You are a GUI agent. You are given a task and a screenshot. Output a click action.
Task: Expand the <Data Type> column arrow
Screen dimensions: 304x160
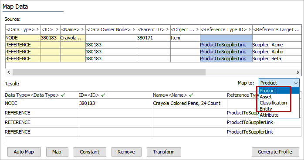37,29
